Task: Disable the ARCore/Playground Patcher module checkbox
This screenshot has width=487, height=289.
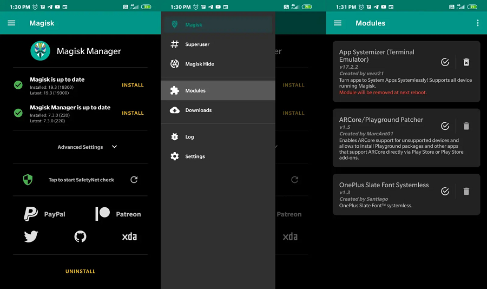Action: [x=445, y=126]
